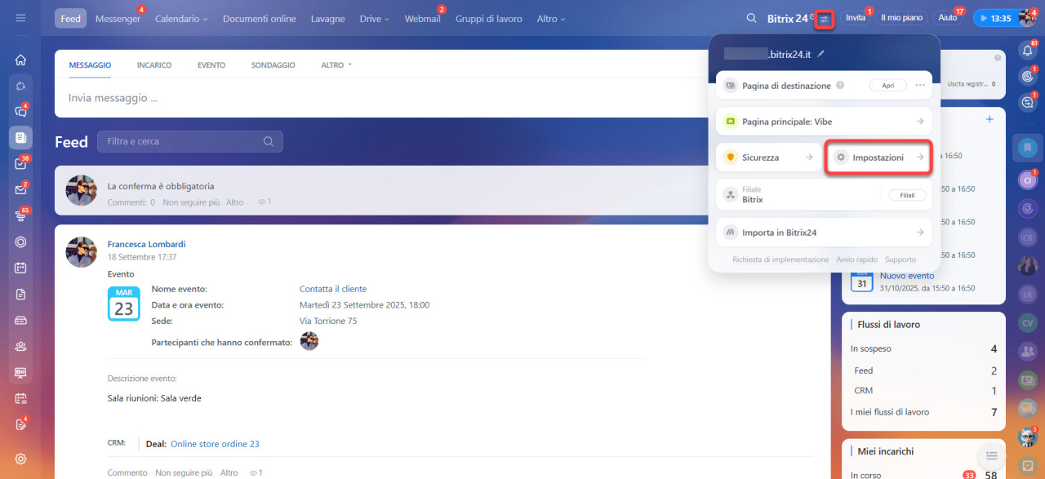Expand the Calendario dropdown menu
Viewport: 1045px width, 479px height.
click(181, 19)
